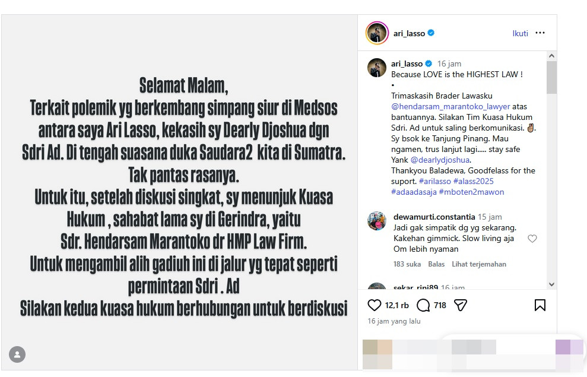This screenshot has width=587, height=377.
Task: Reply to the comment with Balas
Action: pyautogui.click(x=436, y=264)
